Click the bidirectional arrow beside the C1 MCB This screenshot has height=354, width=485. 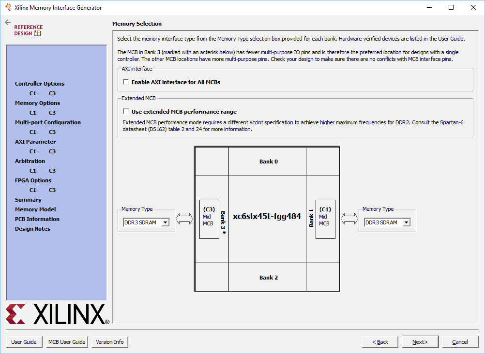pos(349,219)
